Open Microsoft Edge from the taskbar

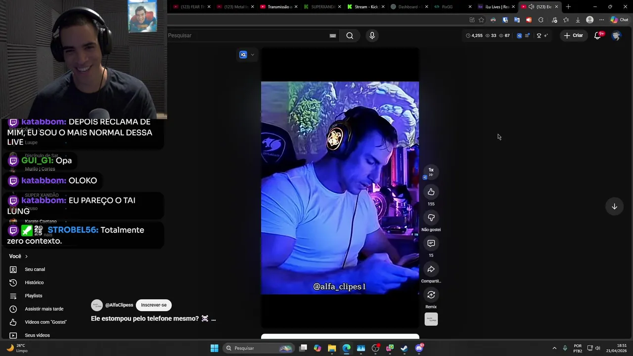coord(346,348)
